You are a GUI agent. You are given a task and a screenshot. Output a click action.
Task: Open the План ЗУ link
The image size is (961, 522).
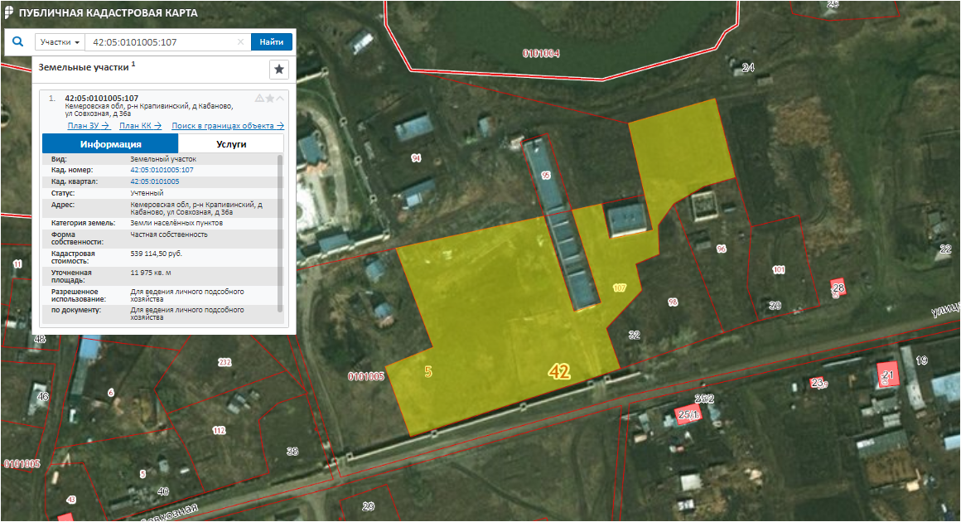coord(88,126)
